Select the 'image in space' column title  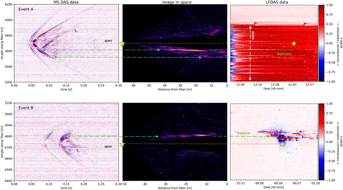pos(177,2)
